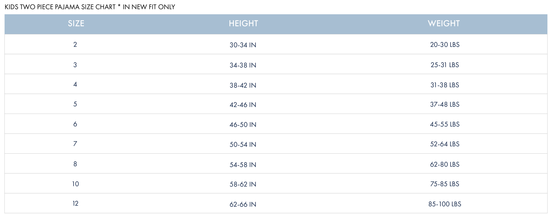Image resolution: width=552 pixels, height=217 pixels.
Task: Click the 62-80 LBS weight value
Action: click(445, 164)
